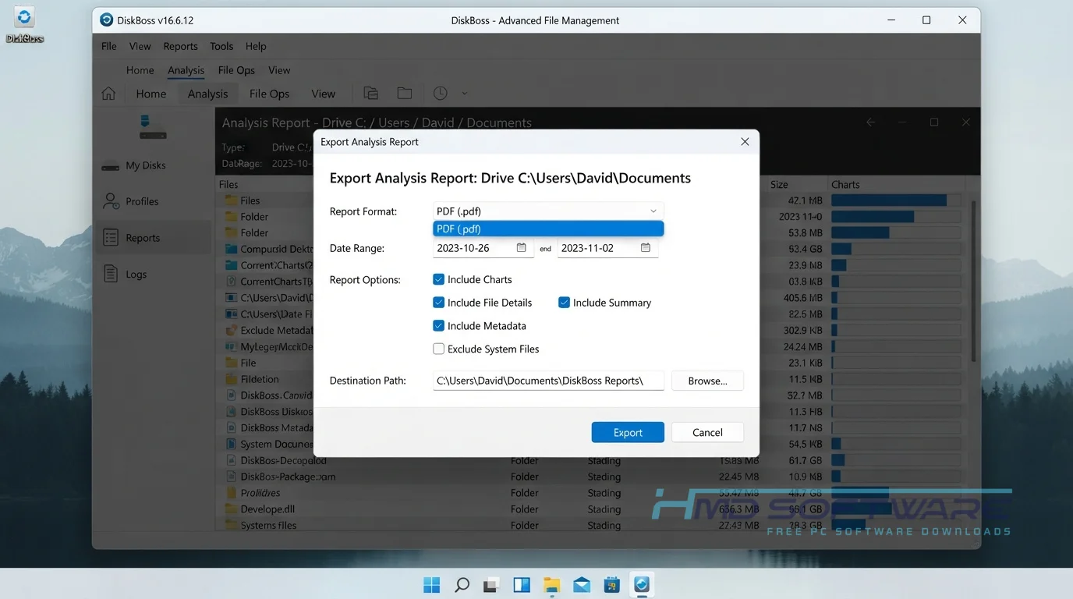1073x599 pixels.
Task: Click the 405.6 MB size value
Action: pyautogui.click(x=803, y=298)
